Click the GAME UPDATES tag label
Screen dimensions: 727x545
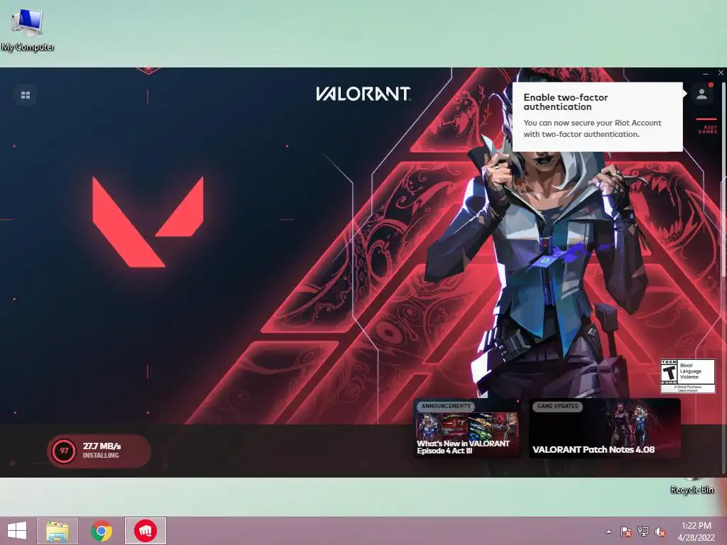click(557, 406)
